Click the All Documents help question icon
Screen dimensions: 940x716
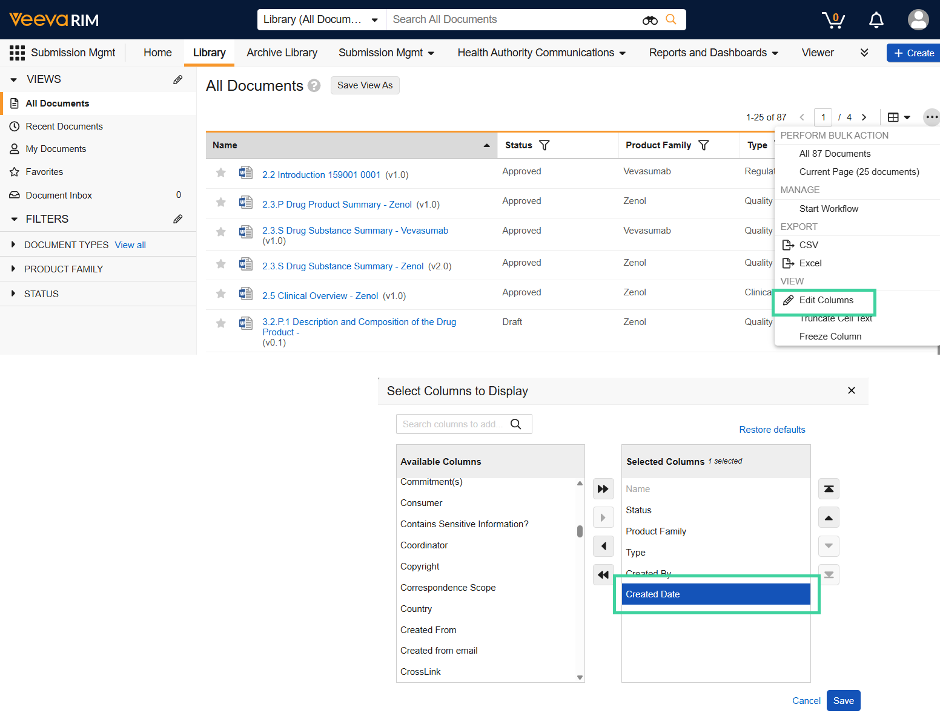point(314,85)
